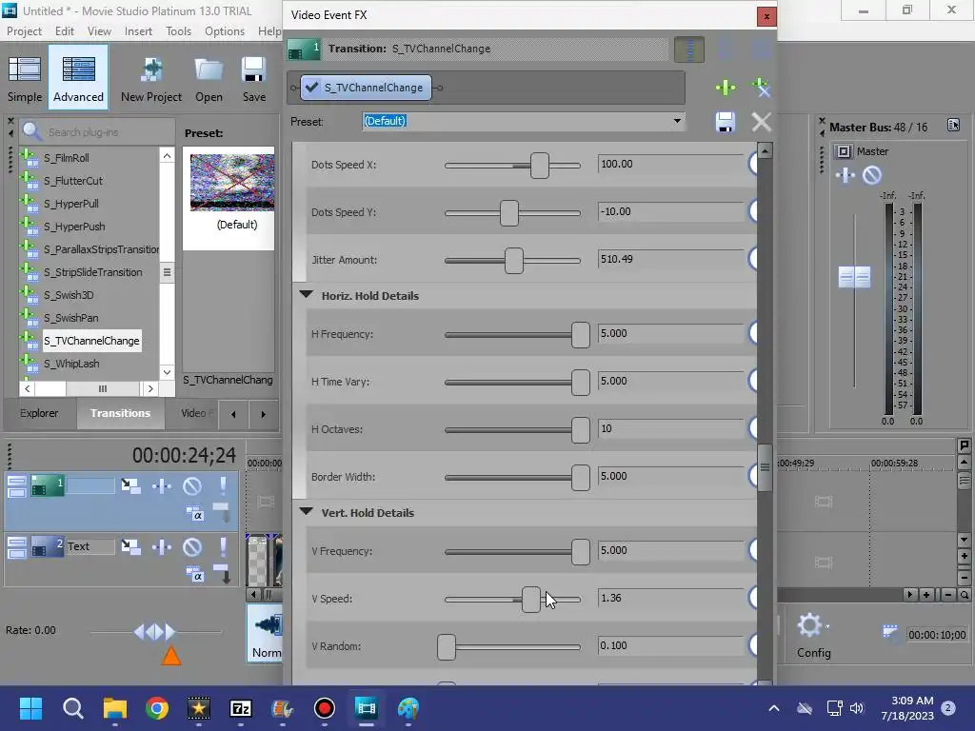Image resolution: width=975 pixels, height=731 pixels.
Task: Solo track 1 with exclamation icon
Action: (x=223, y=486)
